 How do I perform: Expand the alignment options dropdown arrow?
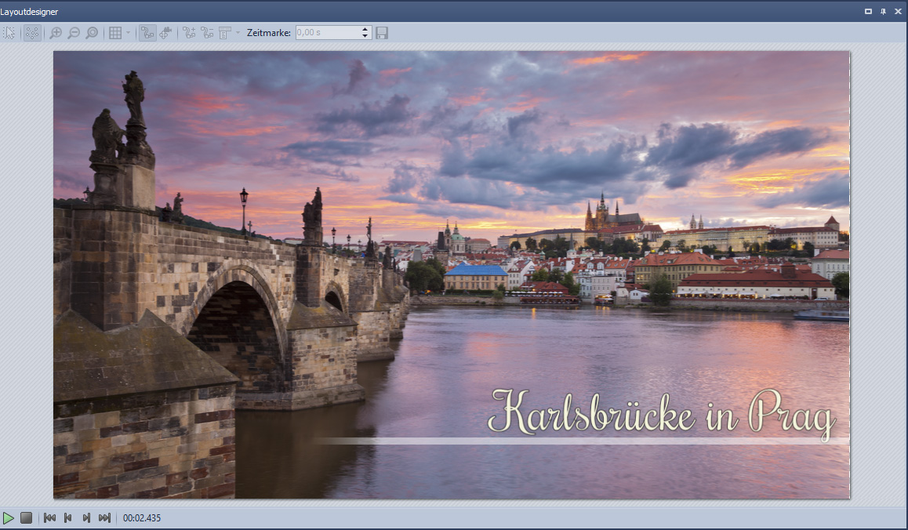pos(238,33)
